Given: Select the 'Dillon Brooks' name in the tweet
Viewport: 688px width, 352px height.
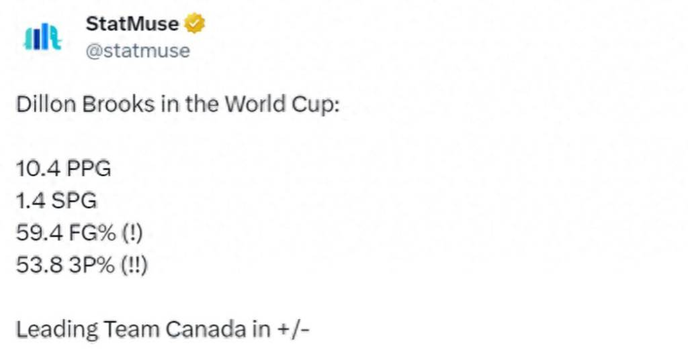Looking at the screenshot, I should 85,105.
